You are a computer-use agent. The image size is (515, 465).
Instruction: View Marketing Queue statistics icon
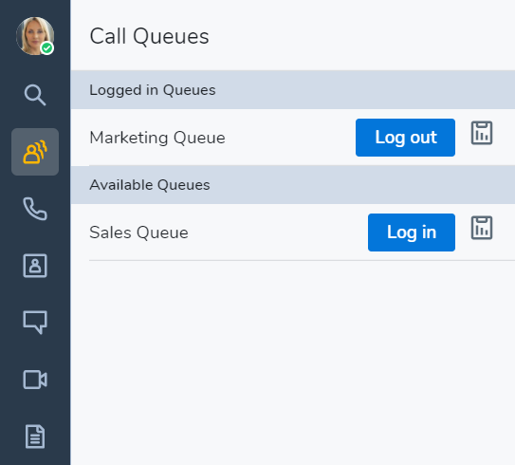pyautogui.click(x=482, y=133)
